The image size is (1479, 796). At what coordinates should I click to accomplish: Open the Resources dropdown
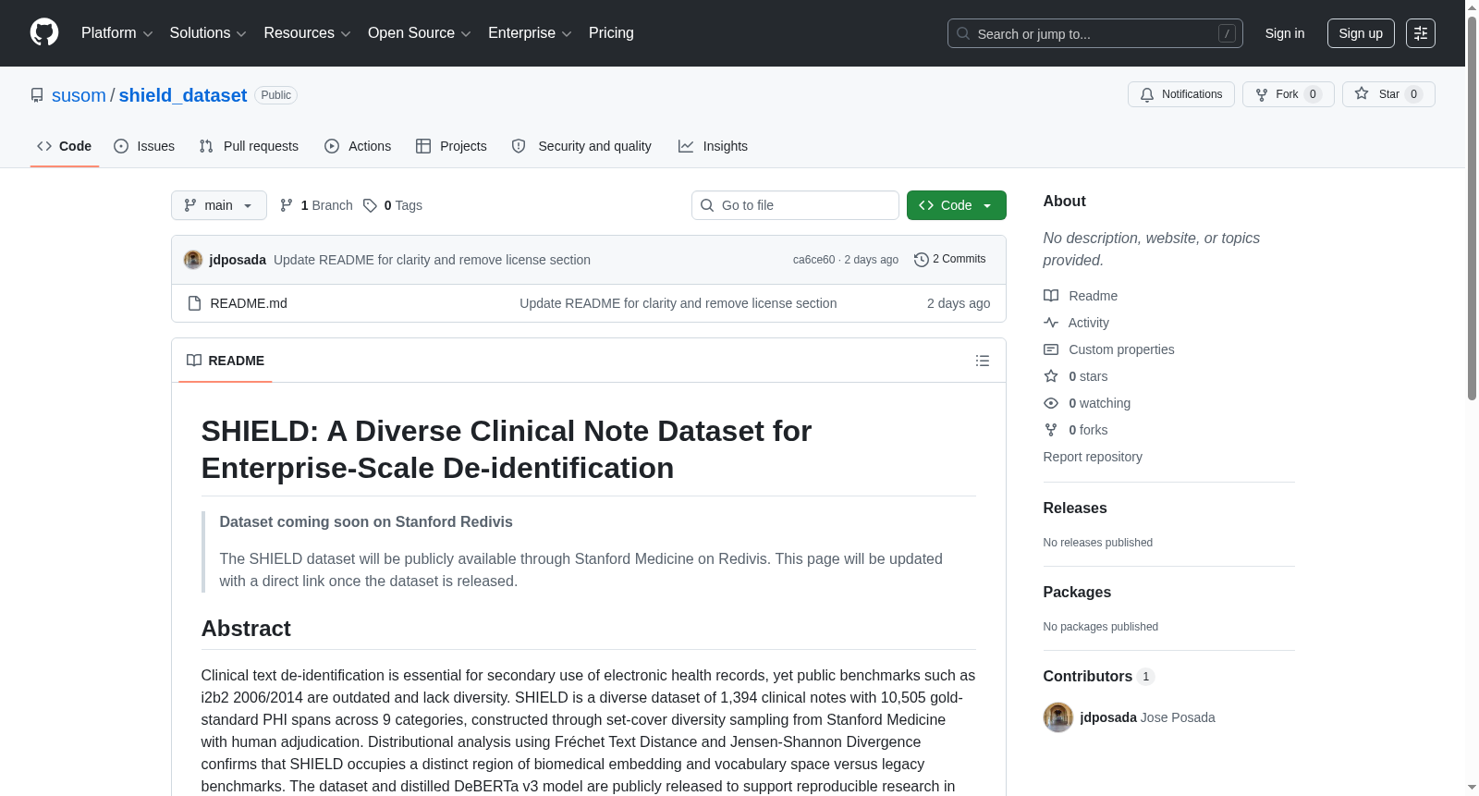[307, 33]
